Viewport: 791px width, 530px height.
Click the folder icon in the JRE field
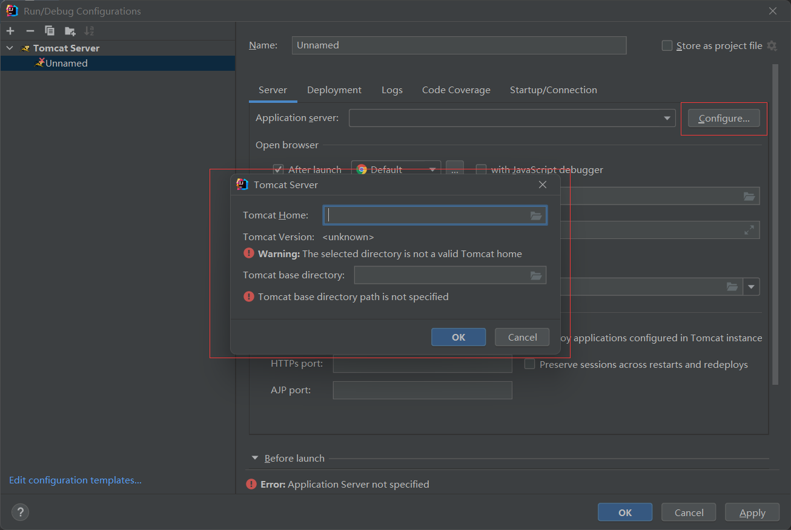[732, 287]
